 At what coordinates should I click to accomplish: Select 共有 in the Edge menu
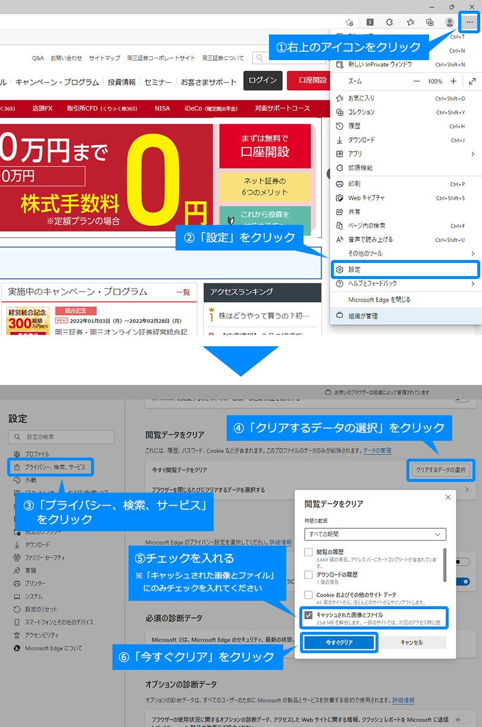pyautogui.click(x=406, y=212)
